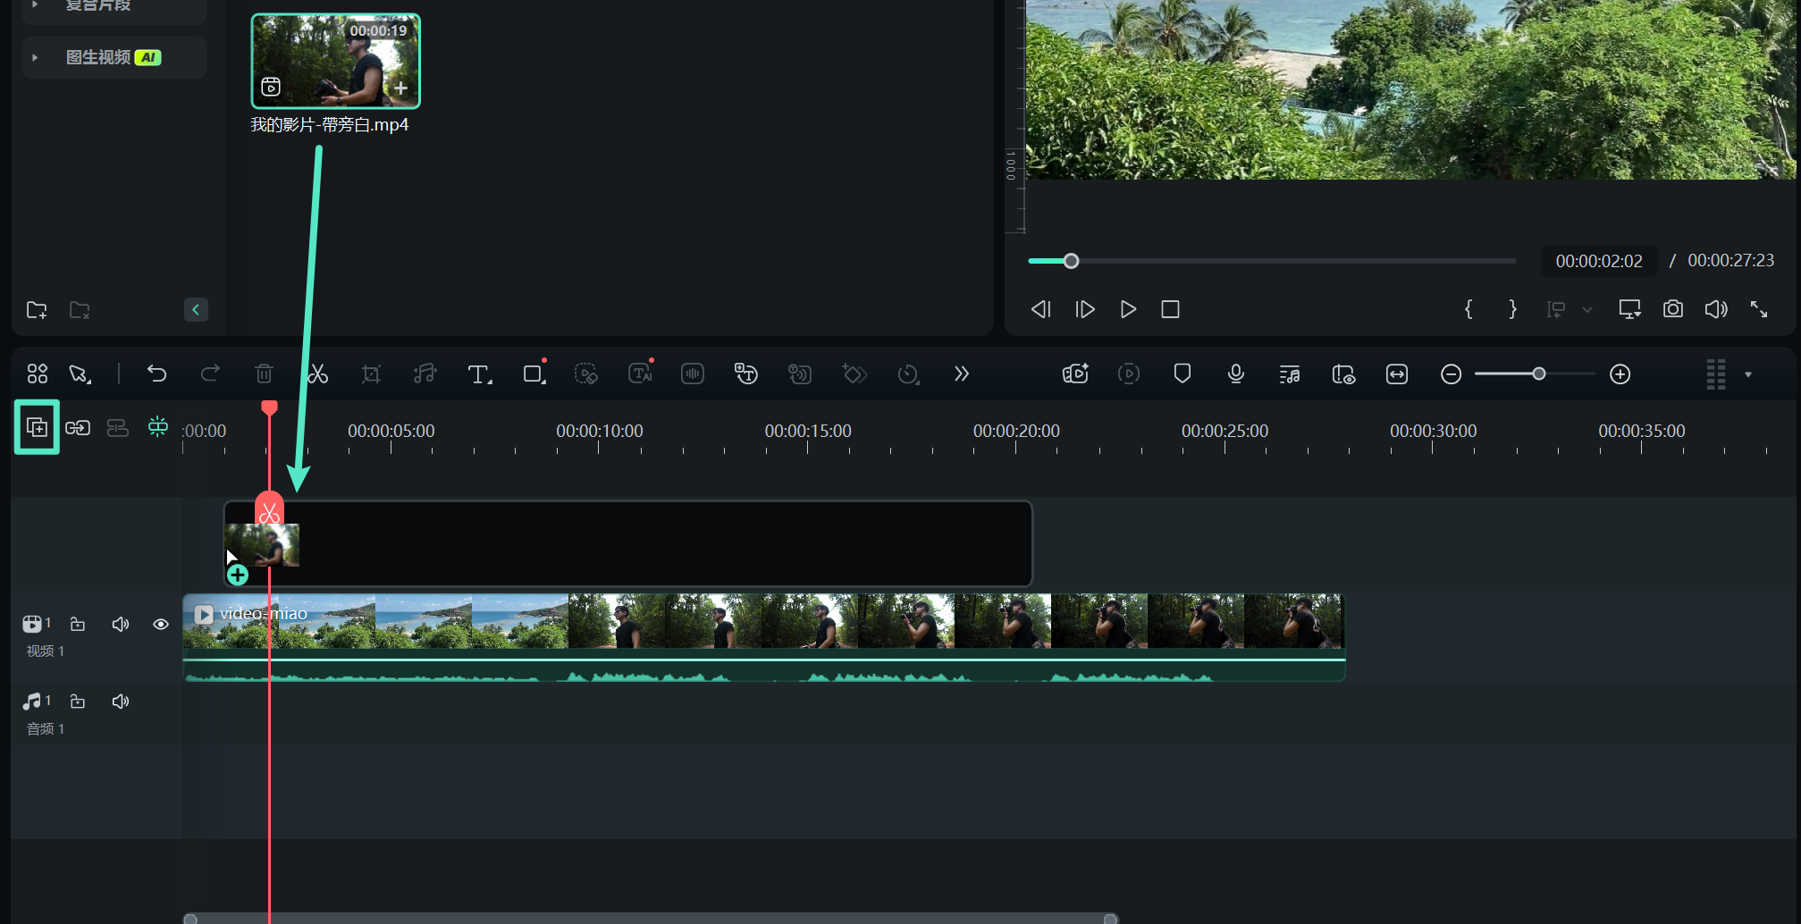Image resolution: width=1801 pixels, height=924 pixels.
Task: Click the speed dial icon
Action: click(x=908, y=374)
